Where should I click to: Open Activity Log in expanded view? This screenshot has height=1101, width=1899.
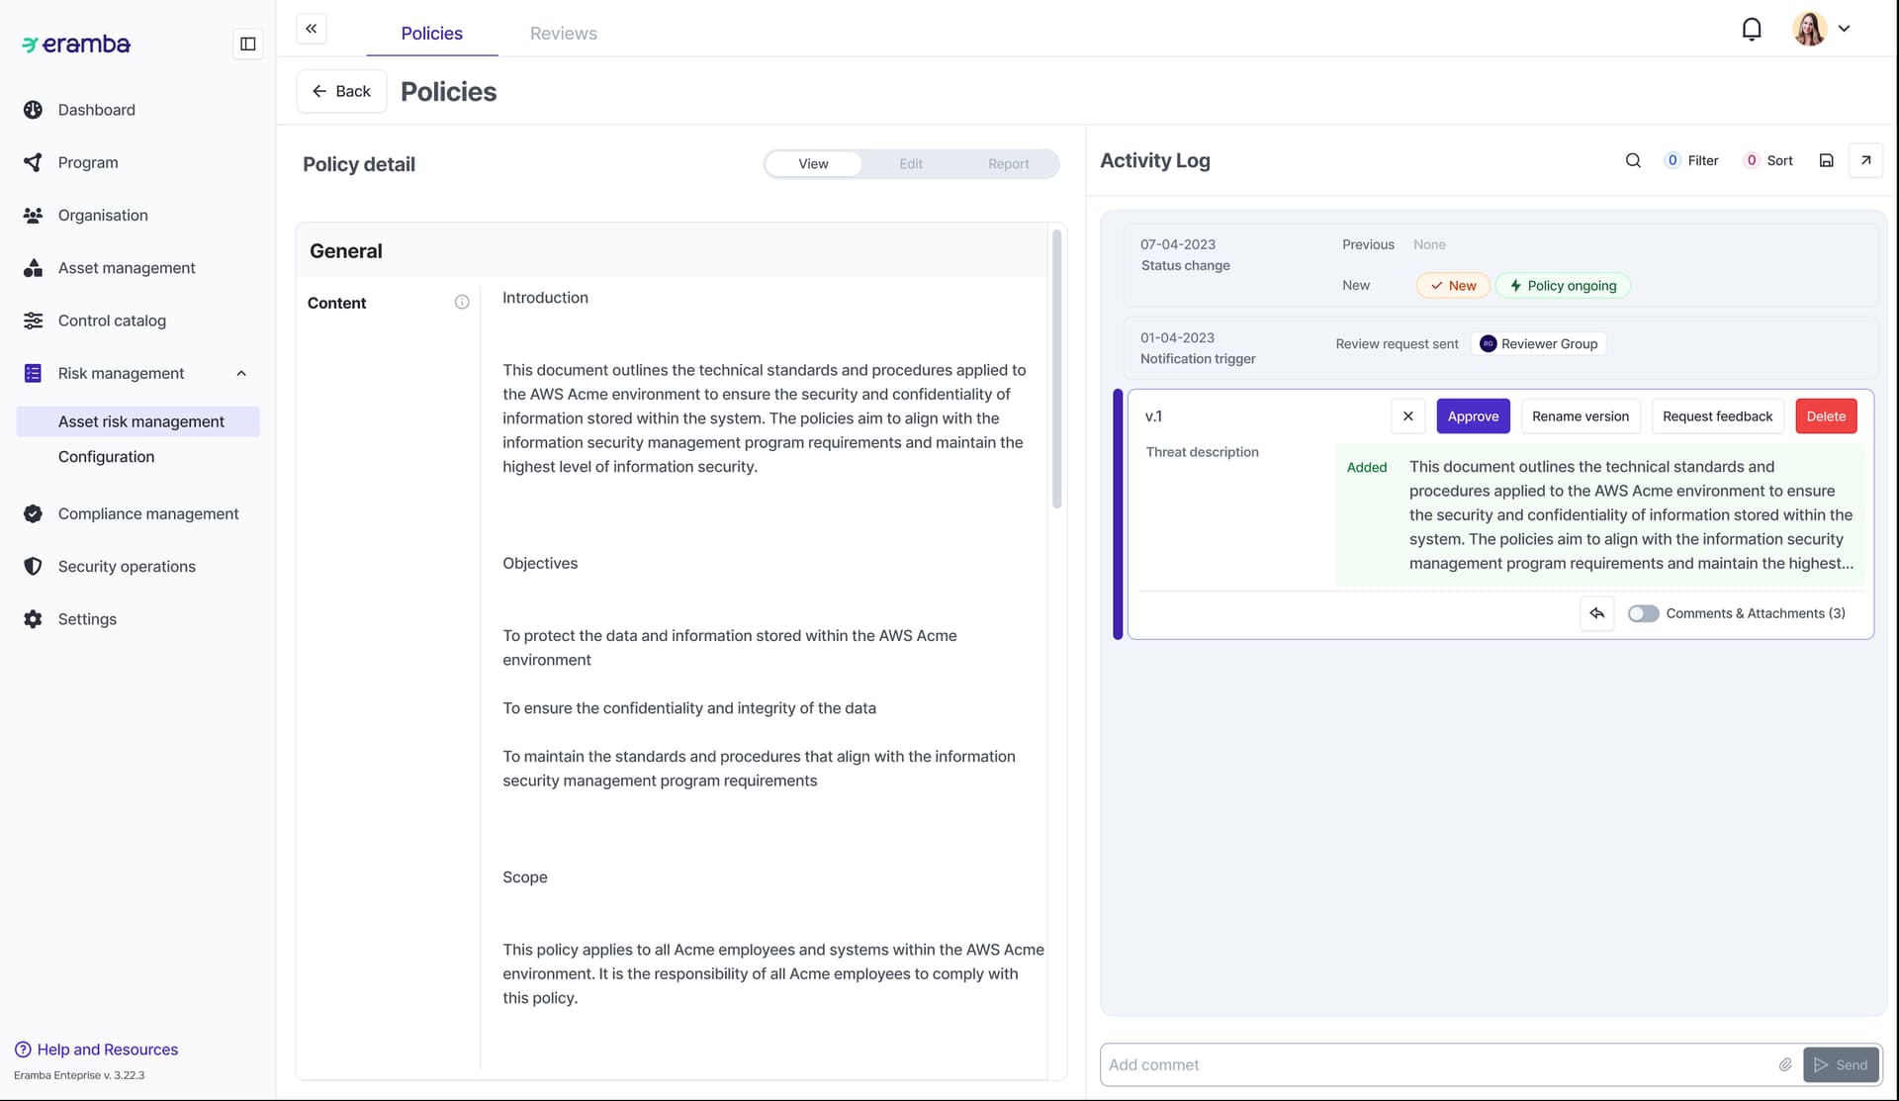[1865, 160]
